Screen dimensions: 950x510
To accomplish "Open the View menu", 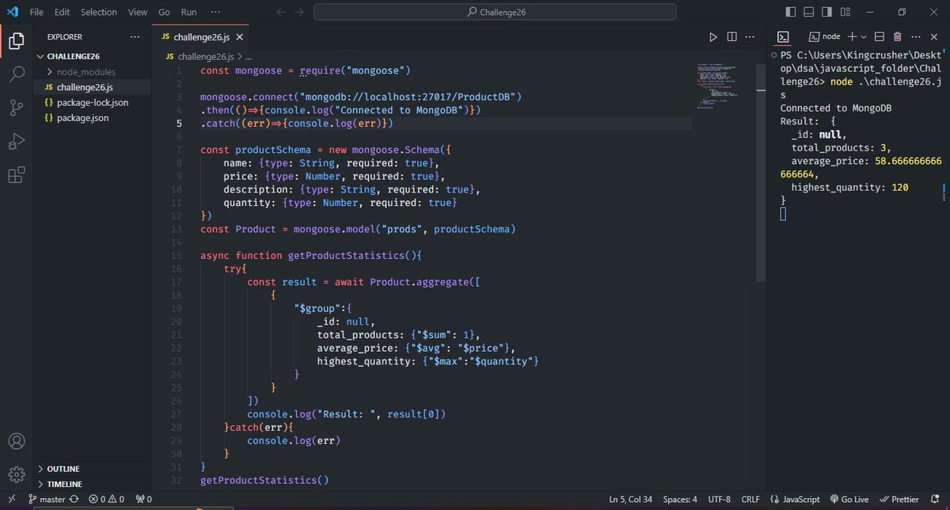I will pyautogui.click(x=138, y=12).
